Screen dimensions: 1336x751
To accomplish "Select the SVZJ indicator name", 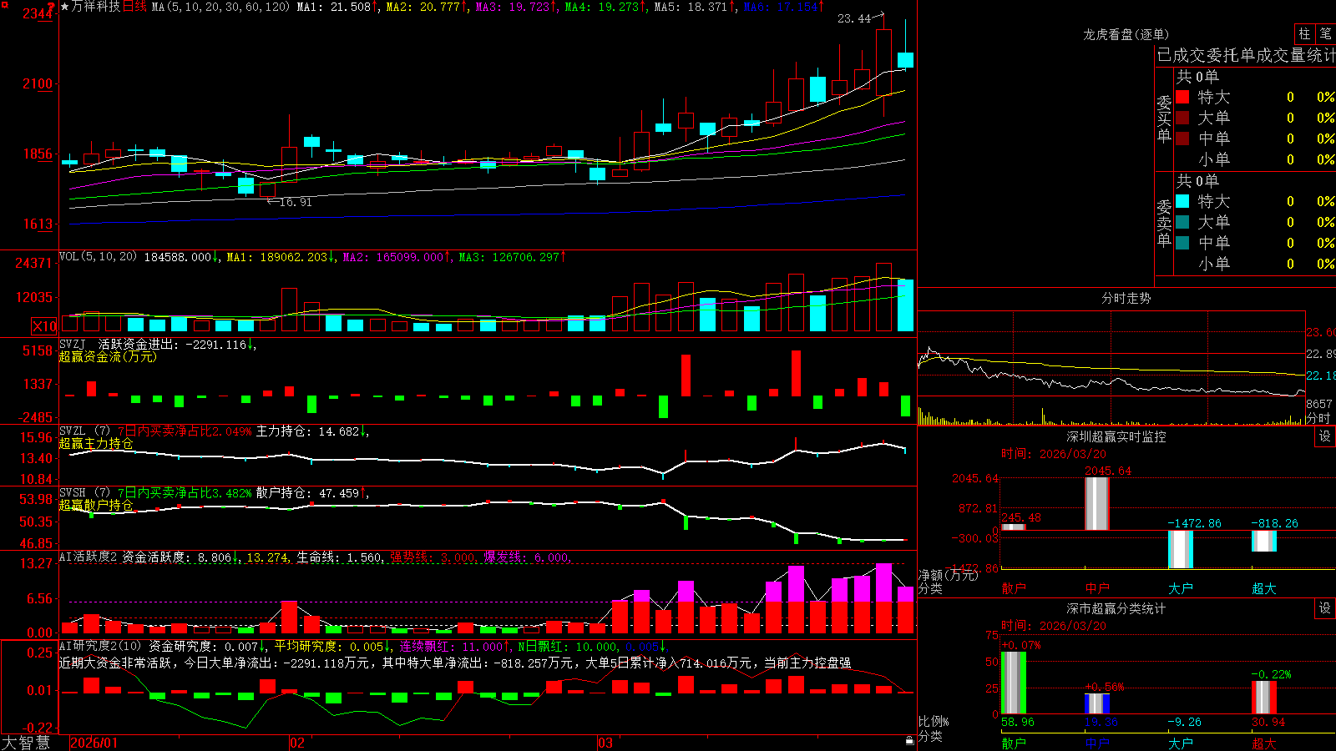I will click(x=72, y=344).
